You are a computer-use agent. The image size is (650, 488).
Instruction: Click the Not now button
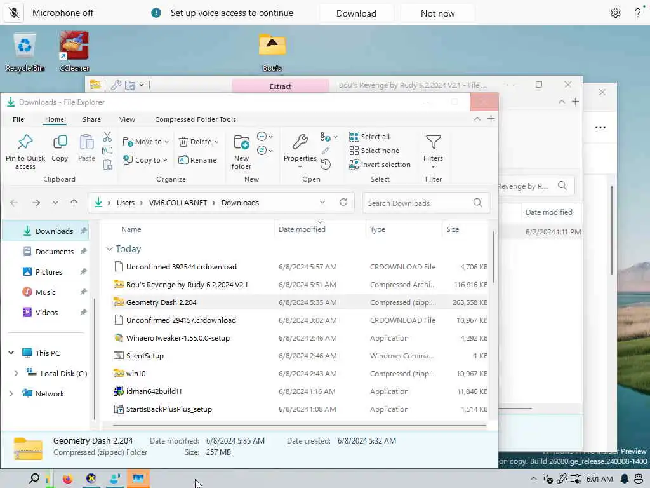(438, 13)
